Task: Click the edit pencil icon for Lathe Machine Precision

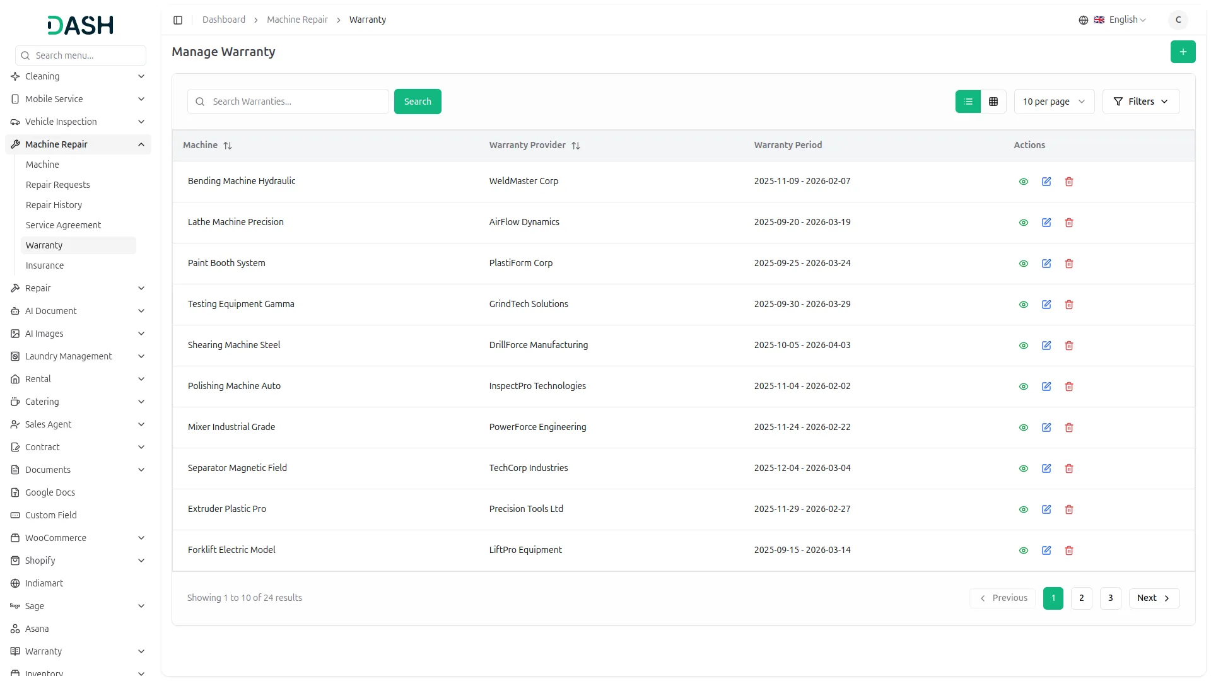Action: click(x=1046, y=223)
